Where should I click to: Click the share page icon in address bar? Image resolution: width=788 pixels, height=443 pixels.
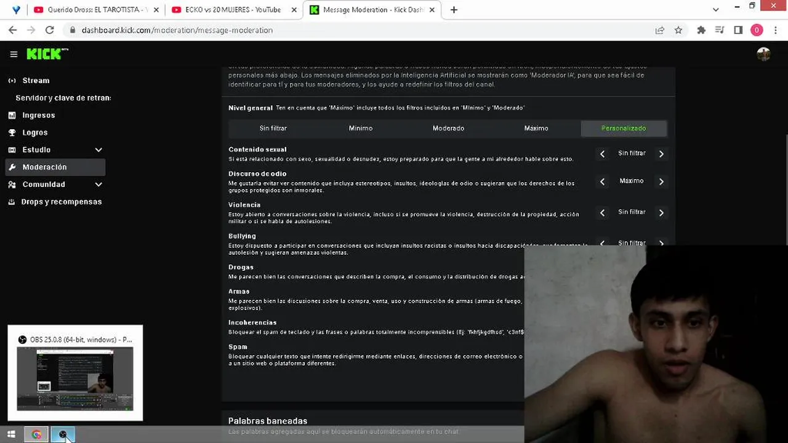pyautogui.click(x=660, y=30)
